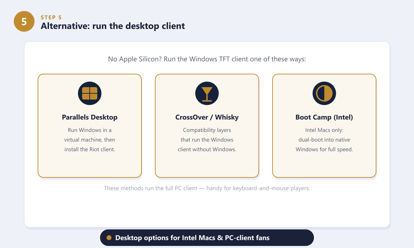The width and height of the screenshot is (414, 248).
Task: Click the CrossOver / Whisky wine glass icon
Action: [207, 93]
